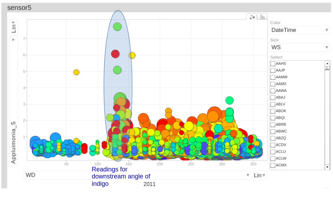Open the Size dropdown showing WS
The height and width of the screenshot is (197, 333).
300,47
